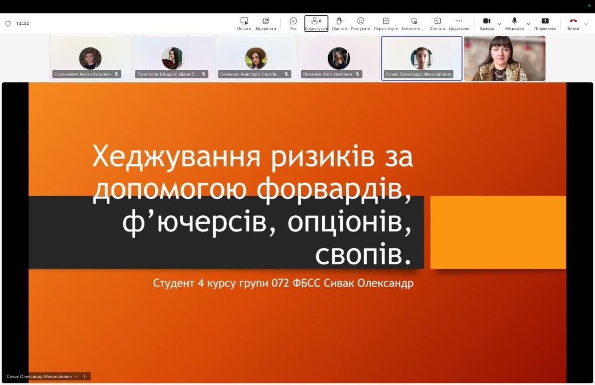Screen dimensions: 595x385
Task: Click the Поділитися share screen icon
Action: click(545, 21)
